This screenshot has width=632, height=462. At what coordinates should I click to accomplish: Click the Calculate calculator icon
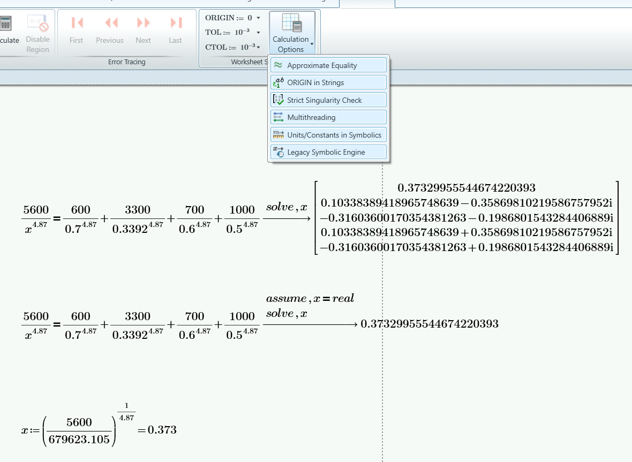[5, 23]
